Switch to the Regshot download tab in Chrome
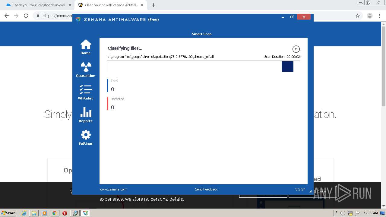The width and height of the screenshot is (386, 217). click(x=39, y=5)
